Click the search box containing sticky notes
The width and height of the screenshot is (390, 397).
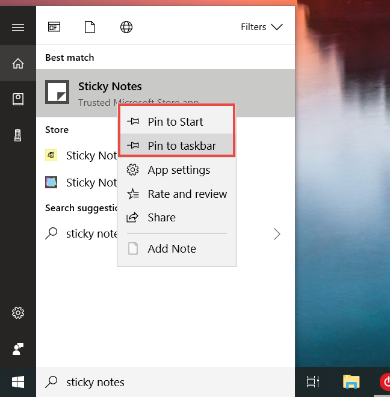pyautogui.click(x=166, y=382)
